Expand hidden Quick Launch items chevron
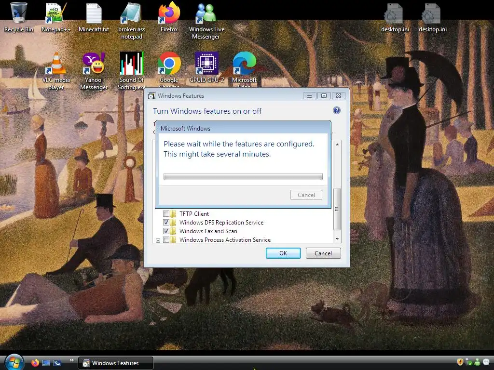Screen dimensions: 494x370 [72, 360]
